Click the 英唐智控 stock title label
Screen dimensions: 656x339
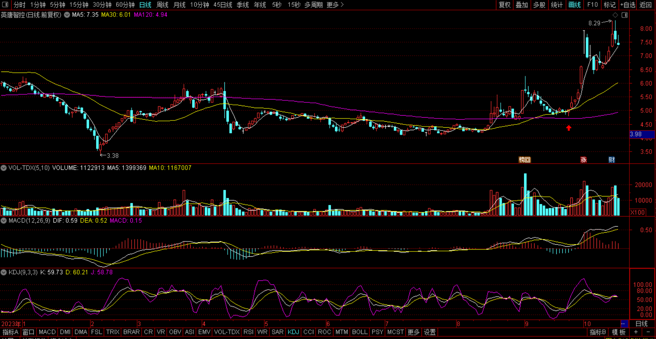tap(13, 15)
